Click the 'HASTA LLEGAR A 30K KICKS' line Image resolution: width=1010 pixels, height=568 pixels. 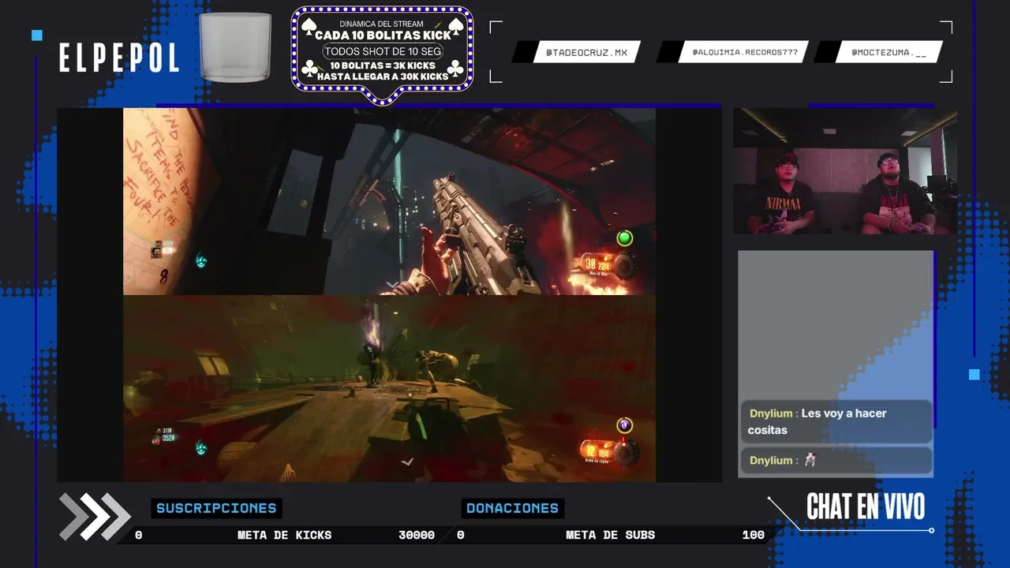[x=383, y=77]
